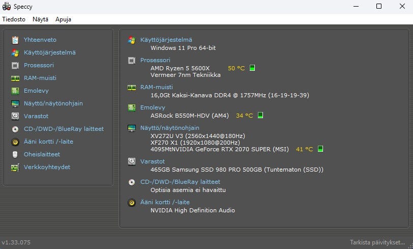Open Käyttöjärjestelmä heading link in summary
This screenshot has width=413, height=249.
click(x=166, y=40)
